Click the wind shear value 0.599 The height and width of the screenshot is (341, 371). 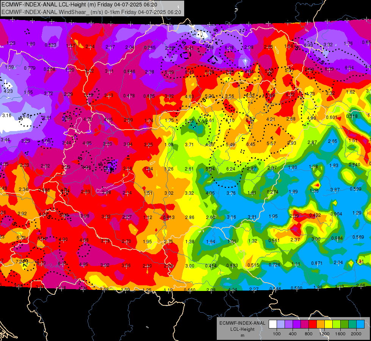click(x=355, y=189)
